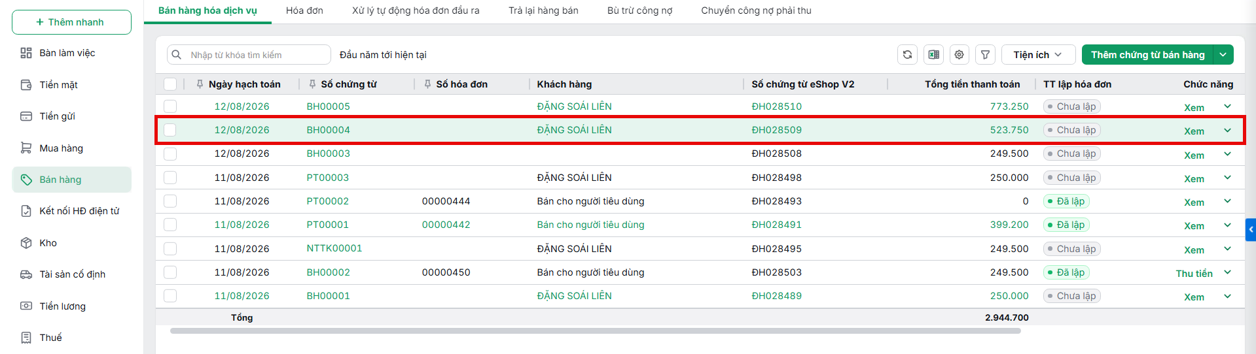The image size is (1256, 354).
Task: Open Trả lại hàng bán tab
Action: click(543, 10)
